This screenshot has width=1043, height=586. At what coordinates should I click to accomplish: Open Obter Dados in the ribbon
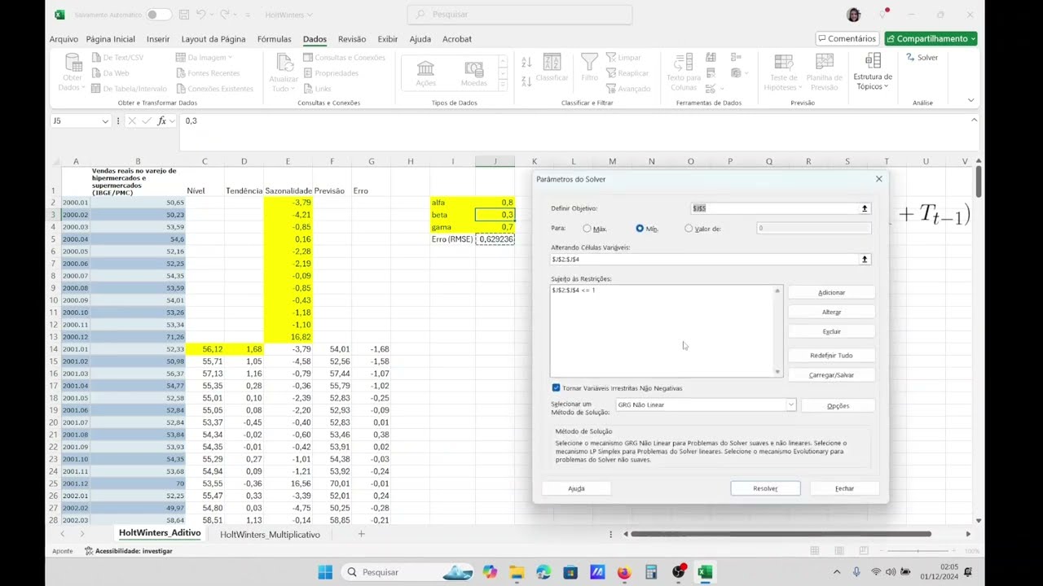[73, 72]
